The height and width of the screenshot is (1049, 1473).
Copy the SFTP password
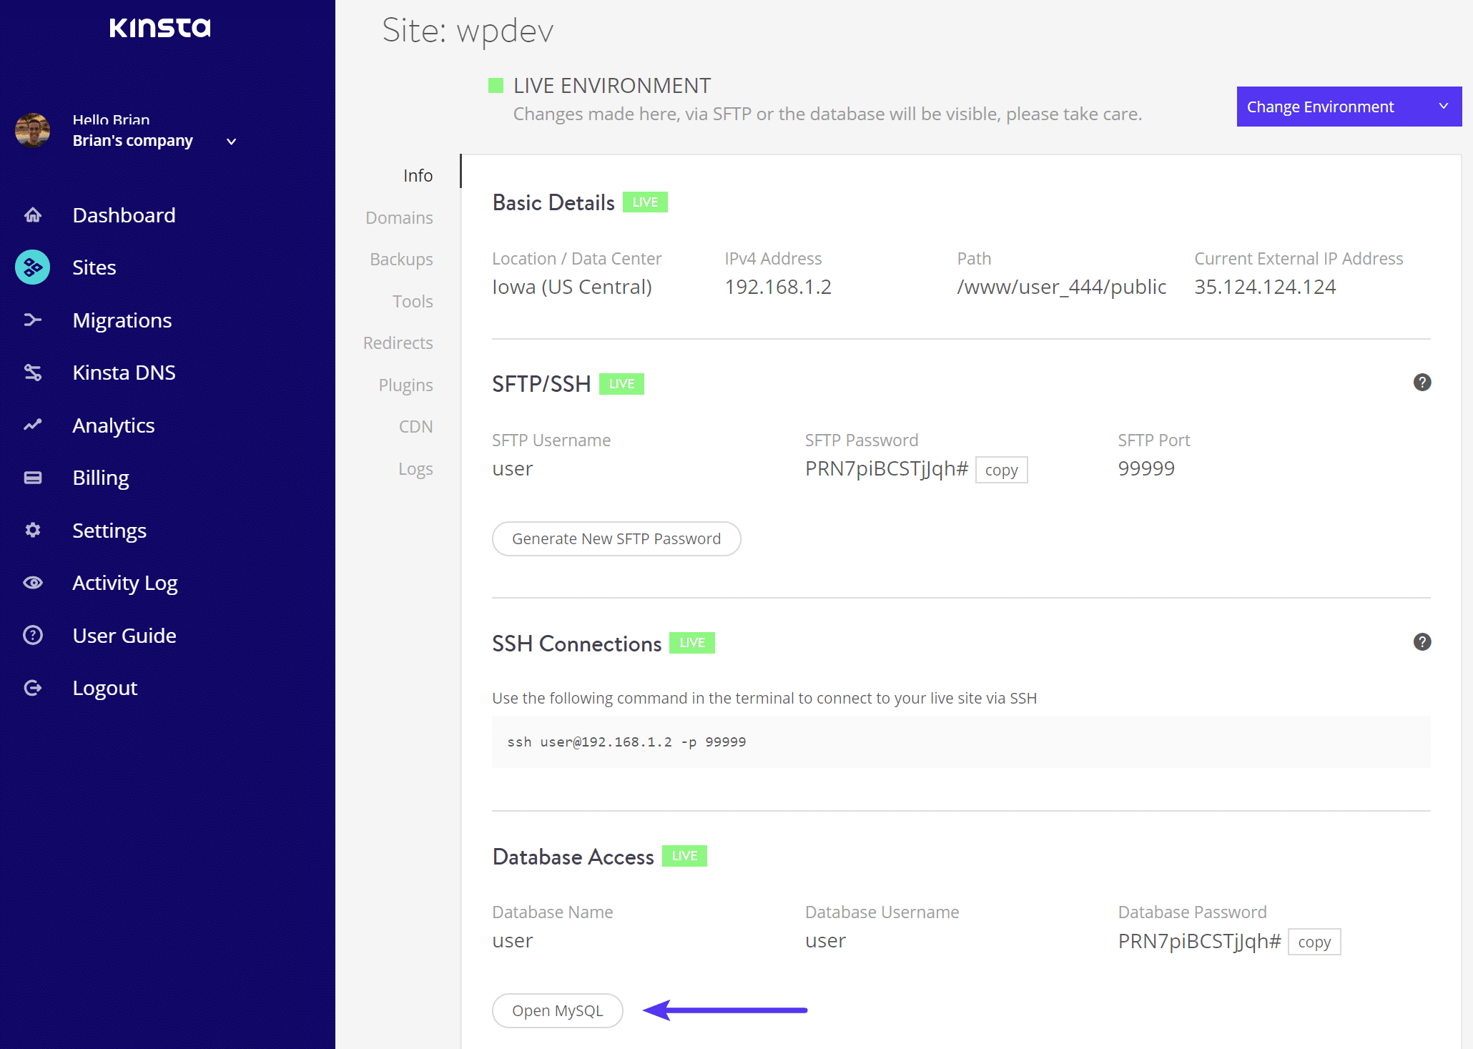pyautogui.click(x=1001, y=470)
